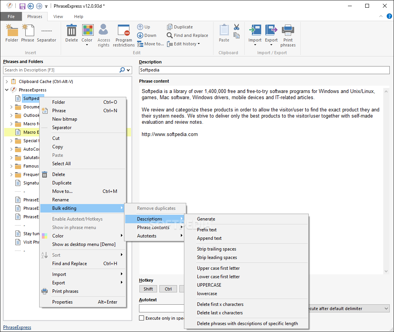This screenshot has width=394, height=332.
Task: Click the Cut scissors icon
Action: [237, 27]
